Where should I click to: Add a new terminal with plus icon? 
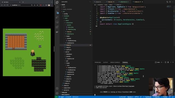(x=161, y=62)
